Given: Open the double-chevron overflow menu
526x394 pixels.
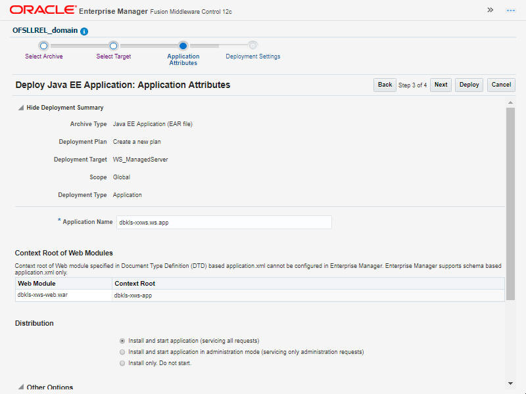Looking at the screenshot, I should click(x=490, y=10).
